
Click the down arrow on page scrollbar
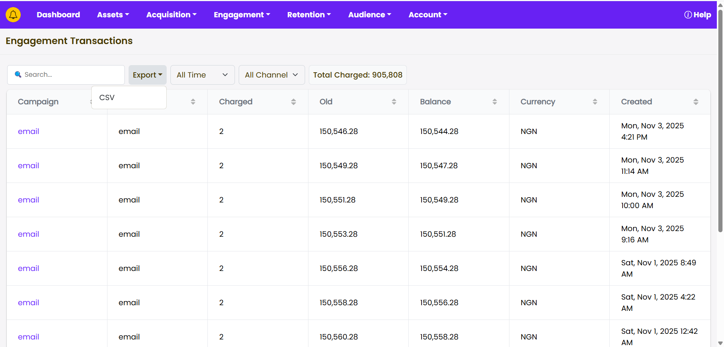click(x=720, y=343)
